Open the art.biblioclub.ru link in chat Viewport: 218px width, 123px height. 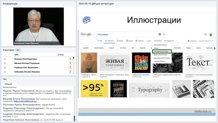point(25,101)
